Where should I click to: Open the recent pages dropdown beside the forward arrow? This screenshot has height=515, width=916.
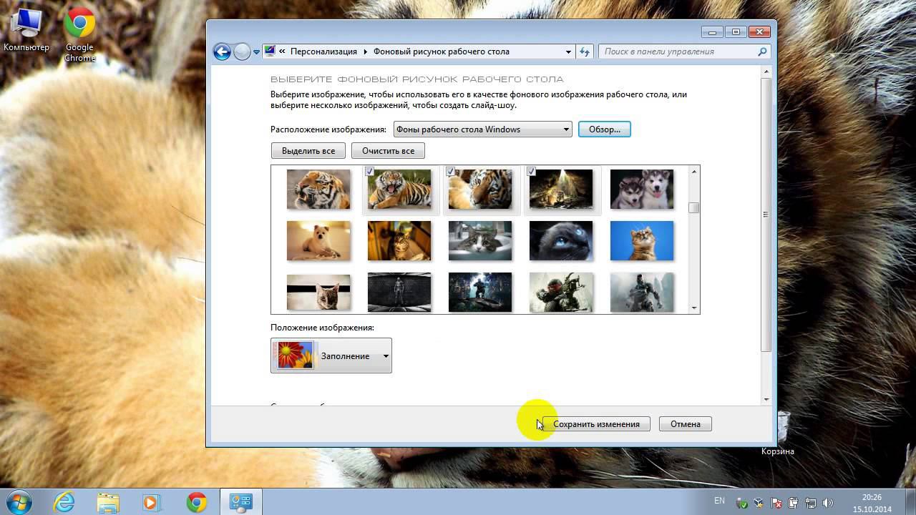pos(256,52)
